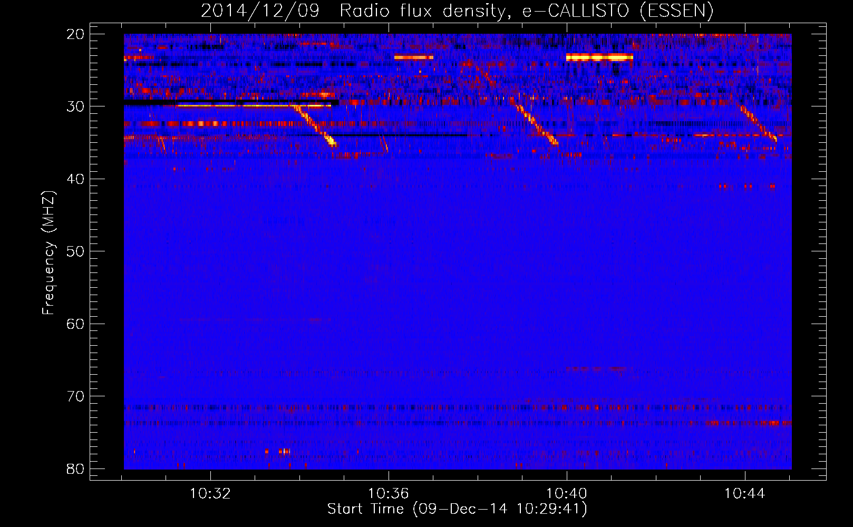
Task: Click the 50 MHz frequency tick label
Action: tap(75, 251)
